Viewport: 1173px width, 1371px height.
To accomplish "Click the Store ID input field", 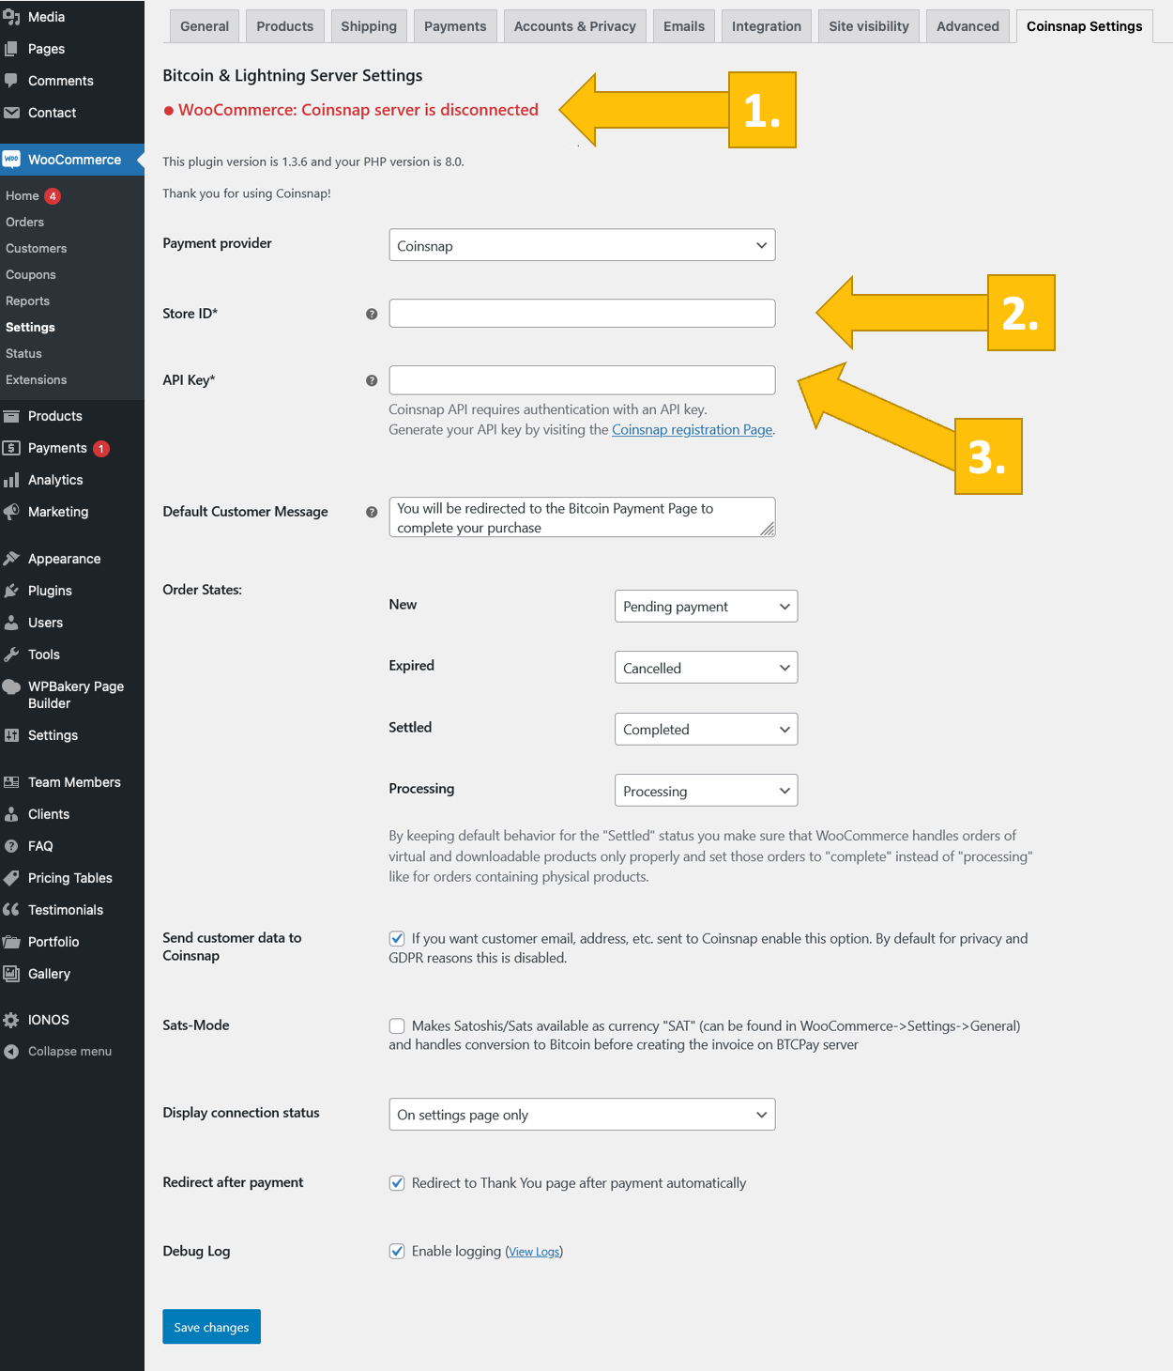I will click(x=582, y=314).
